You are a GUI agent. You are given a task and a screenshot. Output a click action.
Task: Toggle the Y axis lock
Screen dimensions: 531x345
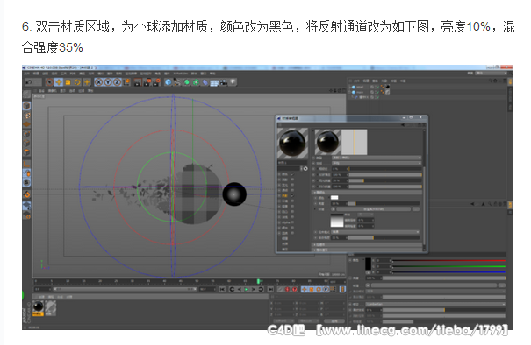click(x=108, y=82)
